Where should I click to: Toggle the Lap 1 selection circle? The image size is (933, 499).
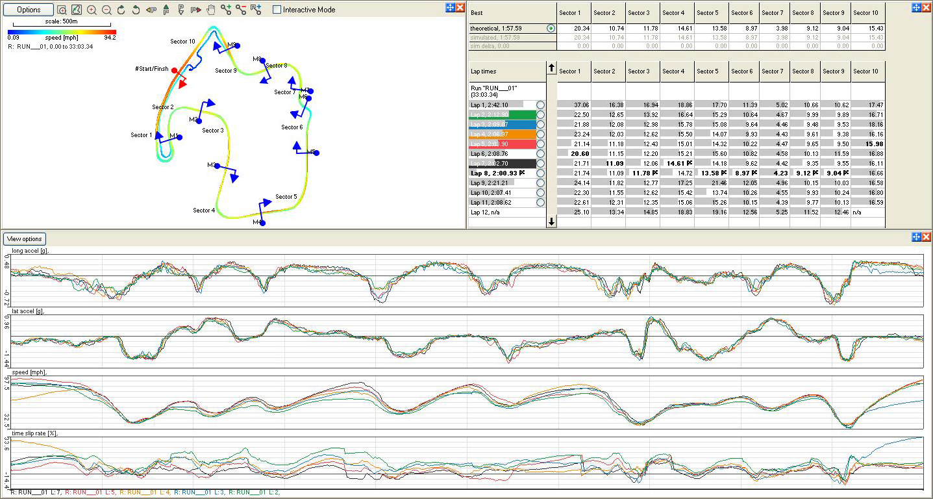(541, 105)
